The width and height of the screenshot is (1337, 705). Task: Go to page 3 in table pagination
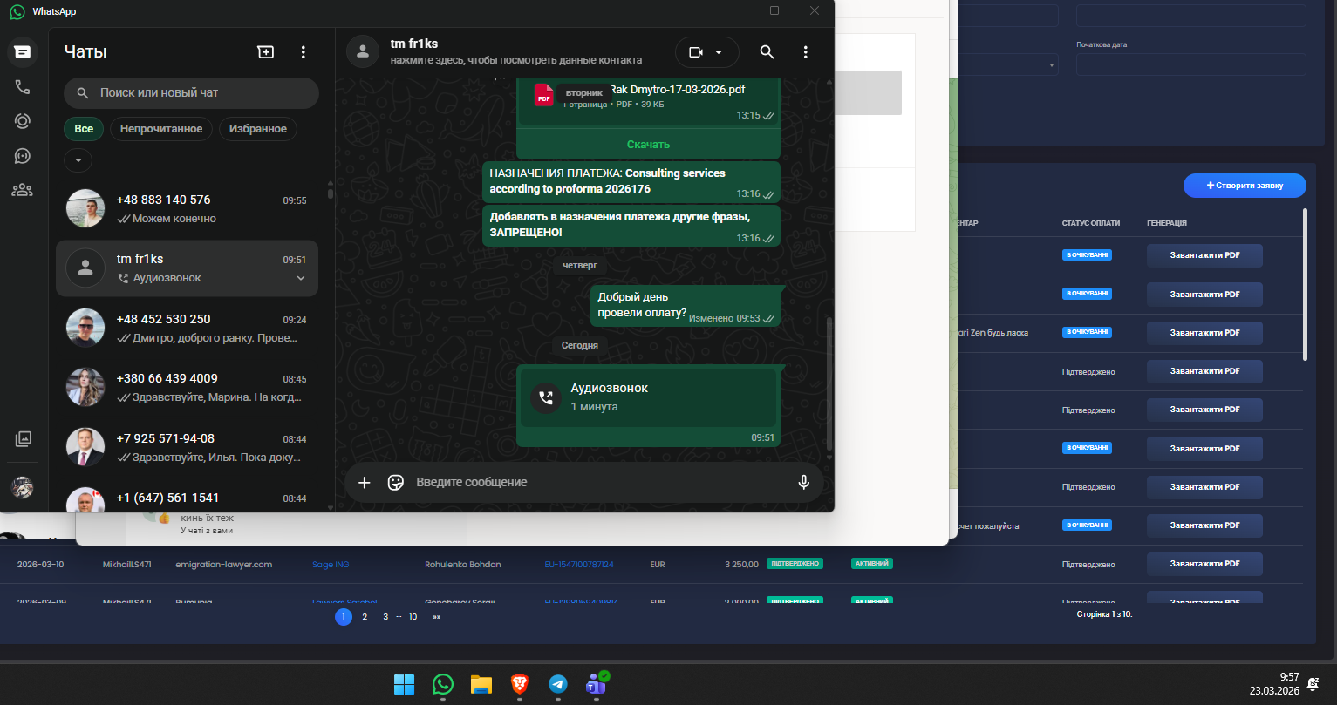385,617
